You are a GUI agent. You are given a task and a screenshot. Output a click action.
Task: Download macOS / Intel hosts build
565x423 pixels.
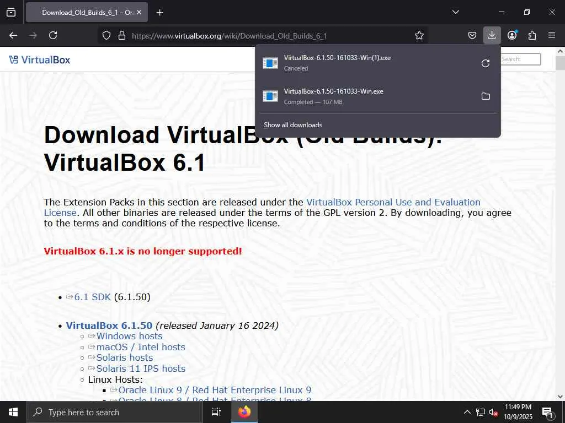[141, 347]
